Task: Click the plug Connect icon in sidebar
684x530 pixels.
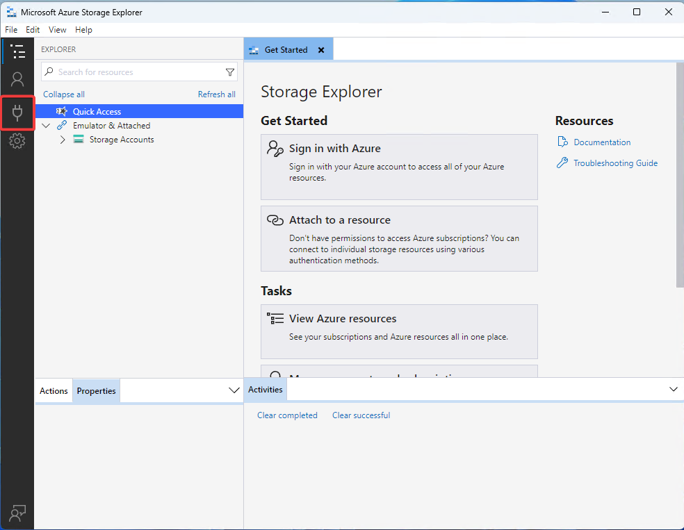Action: pyautogui.click(x=17, y=112)
